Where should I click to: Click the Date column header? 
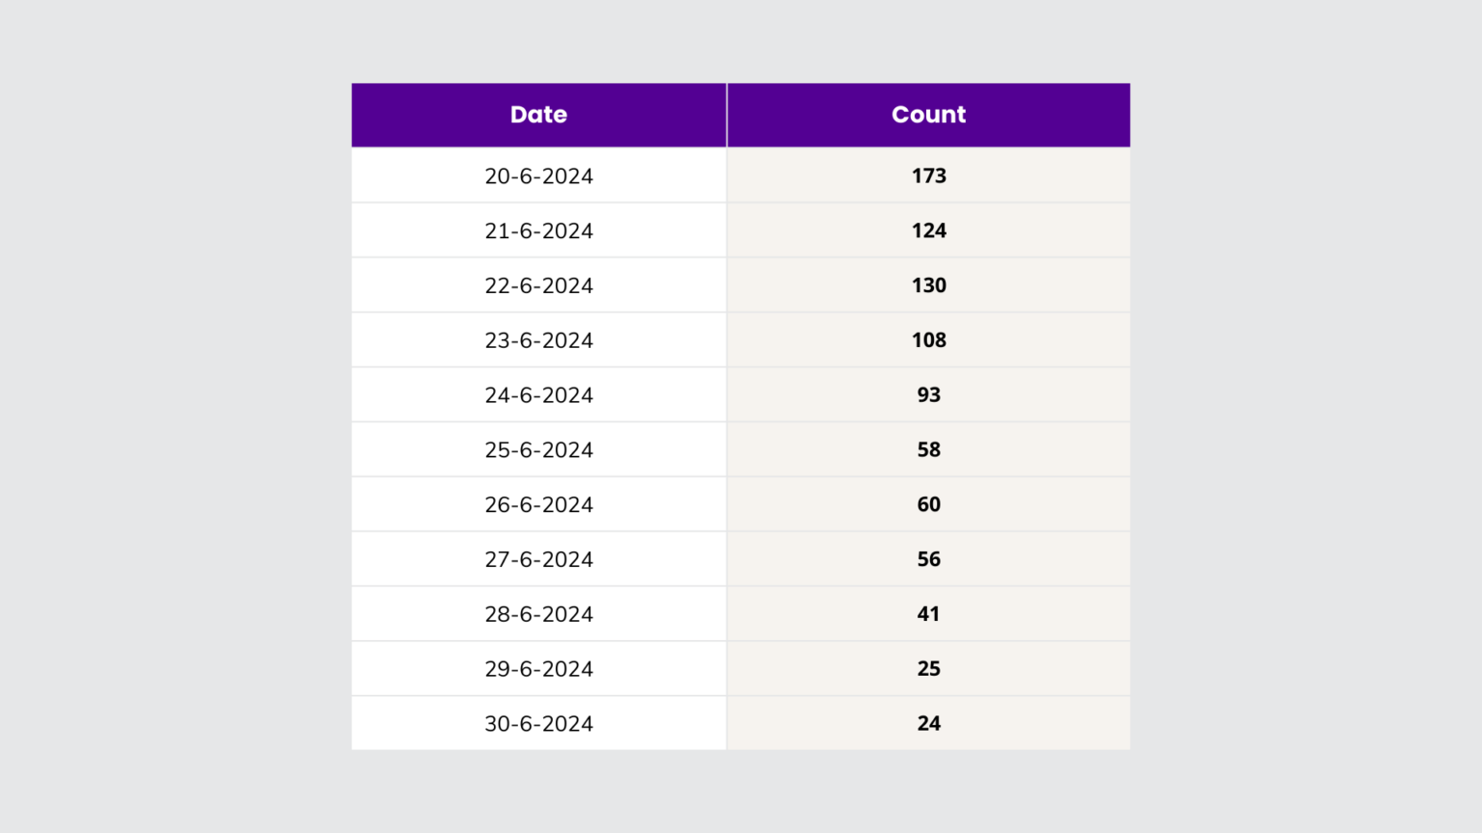(x=538, y=115)
